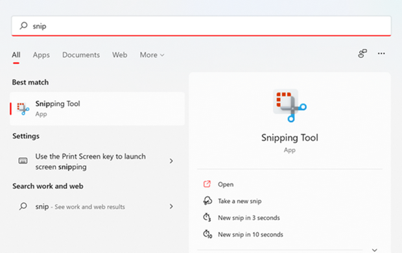
Task: Click Open action for Snipping Tool
Action: tap(226, 184)
